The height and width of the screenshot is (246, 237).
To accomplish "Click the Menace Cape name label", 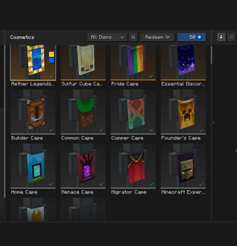I will click(x=77, y=192).
